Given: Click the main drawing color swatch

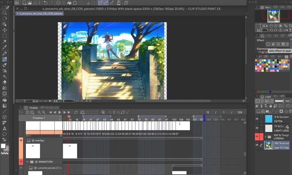Looking at the screenshot, I should [3, 146].
